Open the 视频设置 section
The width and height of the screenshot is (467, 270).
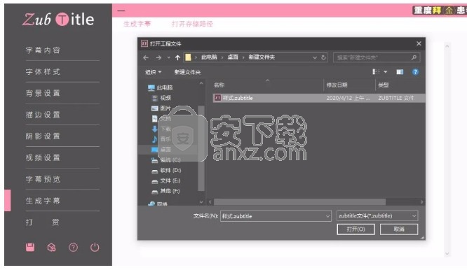coord(43,157)
